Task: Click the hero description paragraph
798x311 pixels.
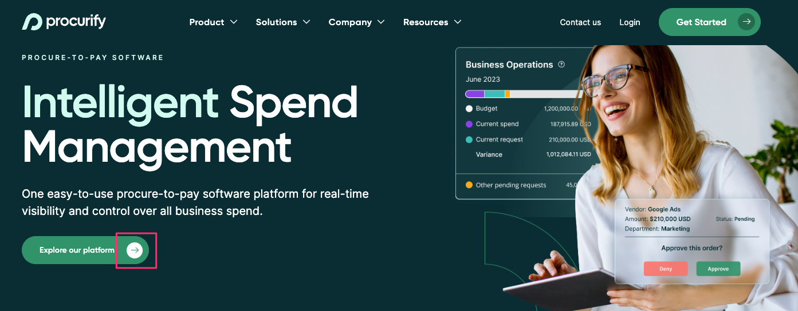Action: (195, 202)
